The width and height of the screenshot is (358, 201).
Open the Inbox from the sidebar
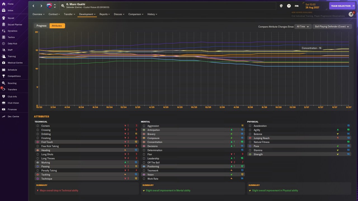(10, 10)
